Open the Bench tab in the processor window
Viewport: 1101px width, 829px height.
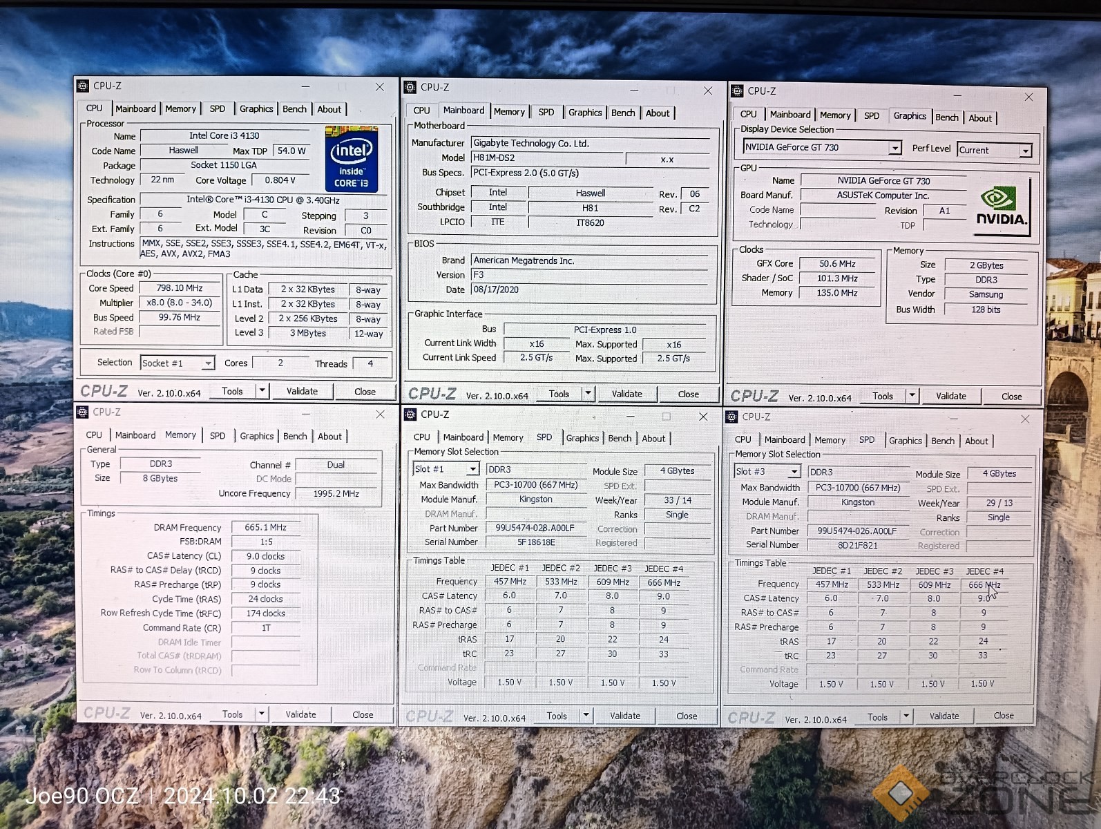pos(294,109)
